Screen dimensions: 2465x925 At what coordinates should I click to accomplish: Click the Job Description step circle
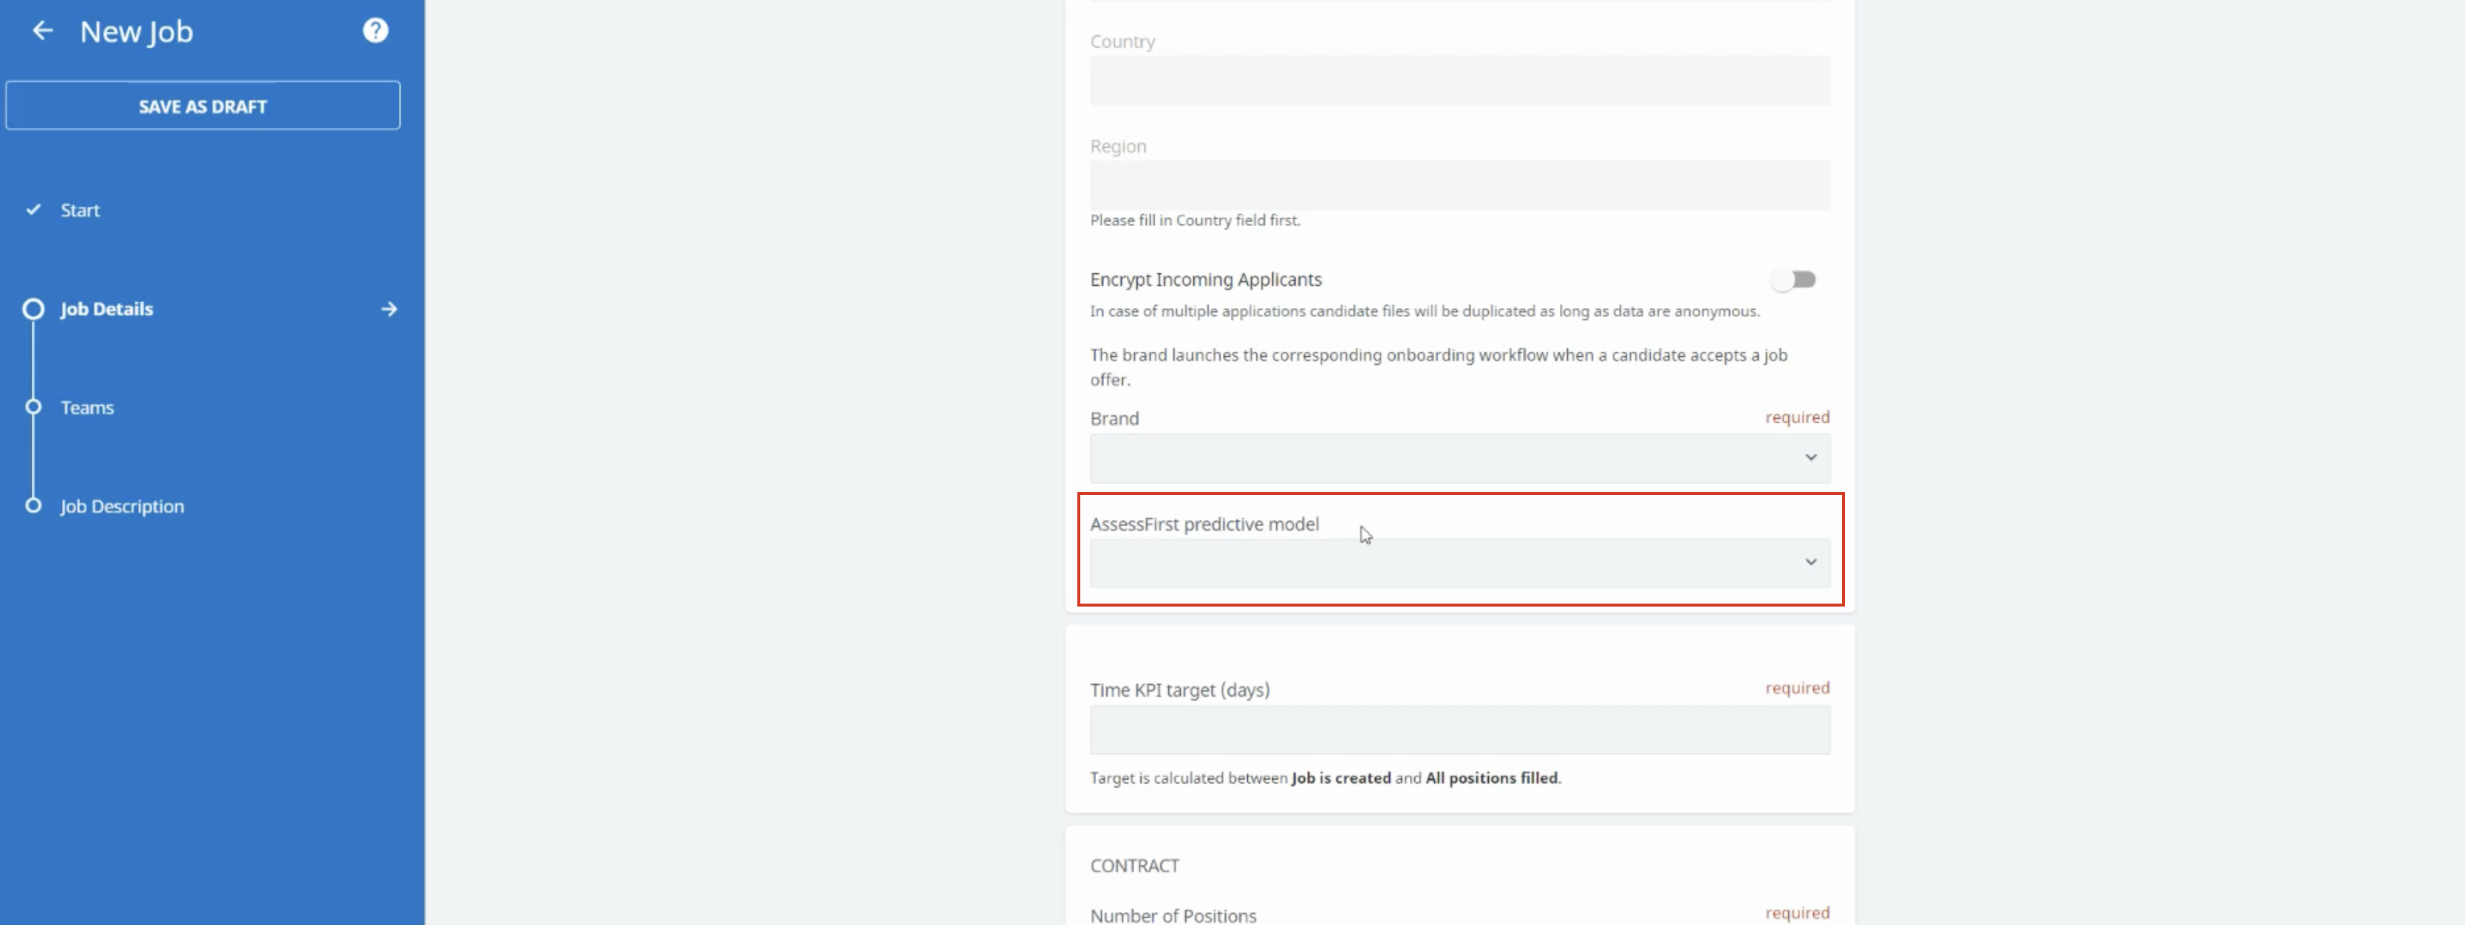[33, 506]
